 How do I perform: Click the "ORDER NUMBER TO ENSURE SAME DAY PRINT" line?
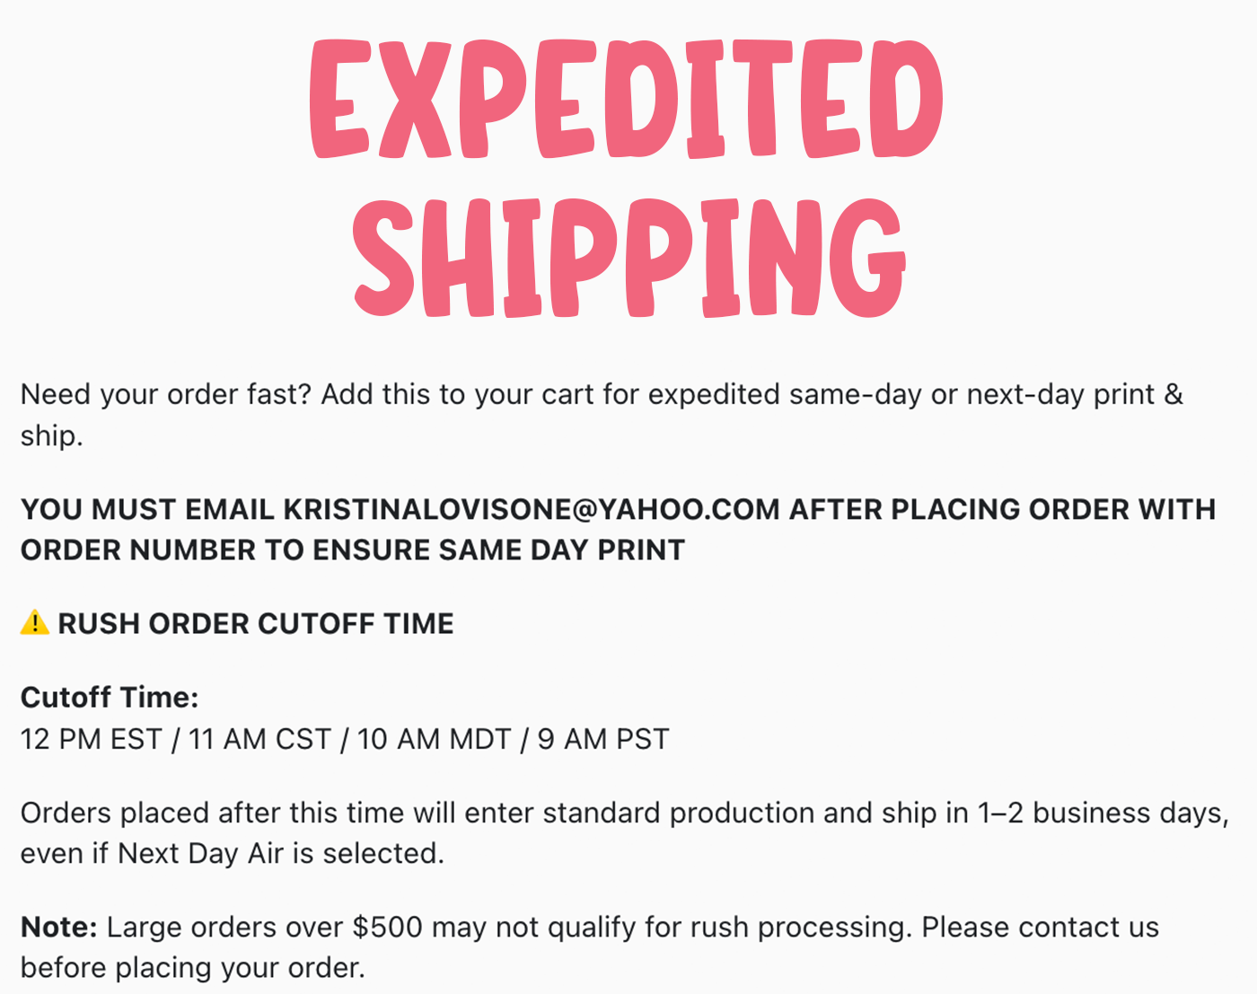pos(353,550)
